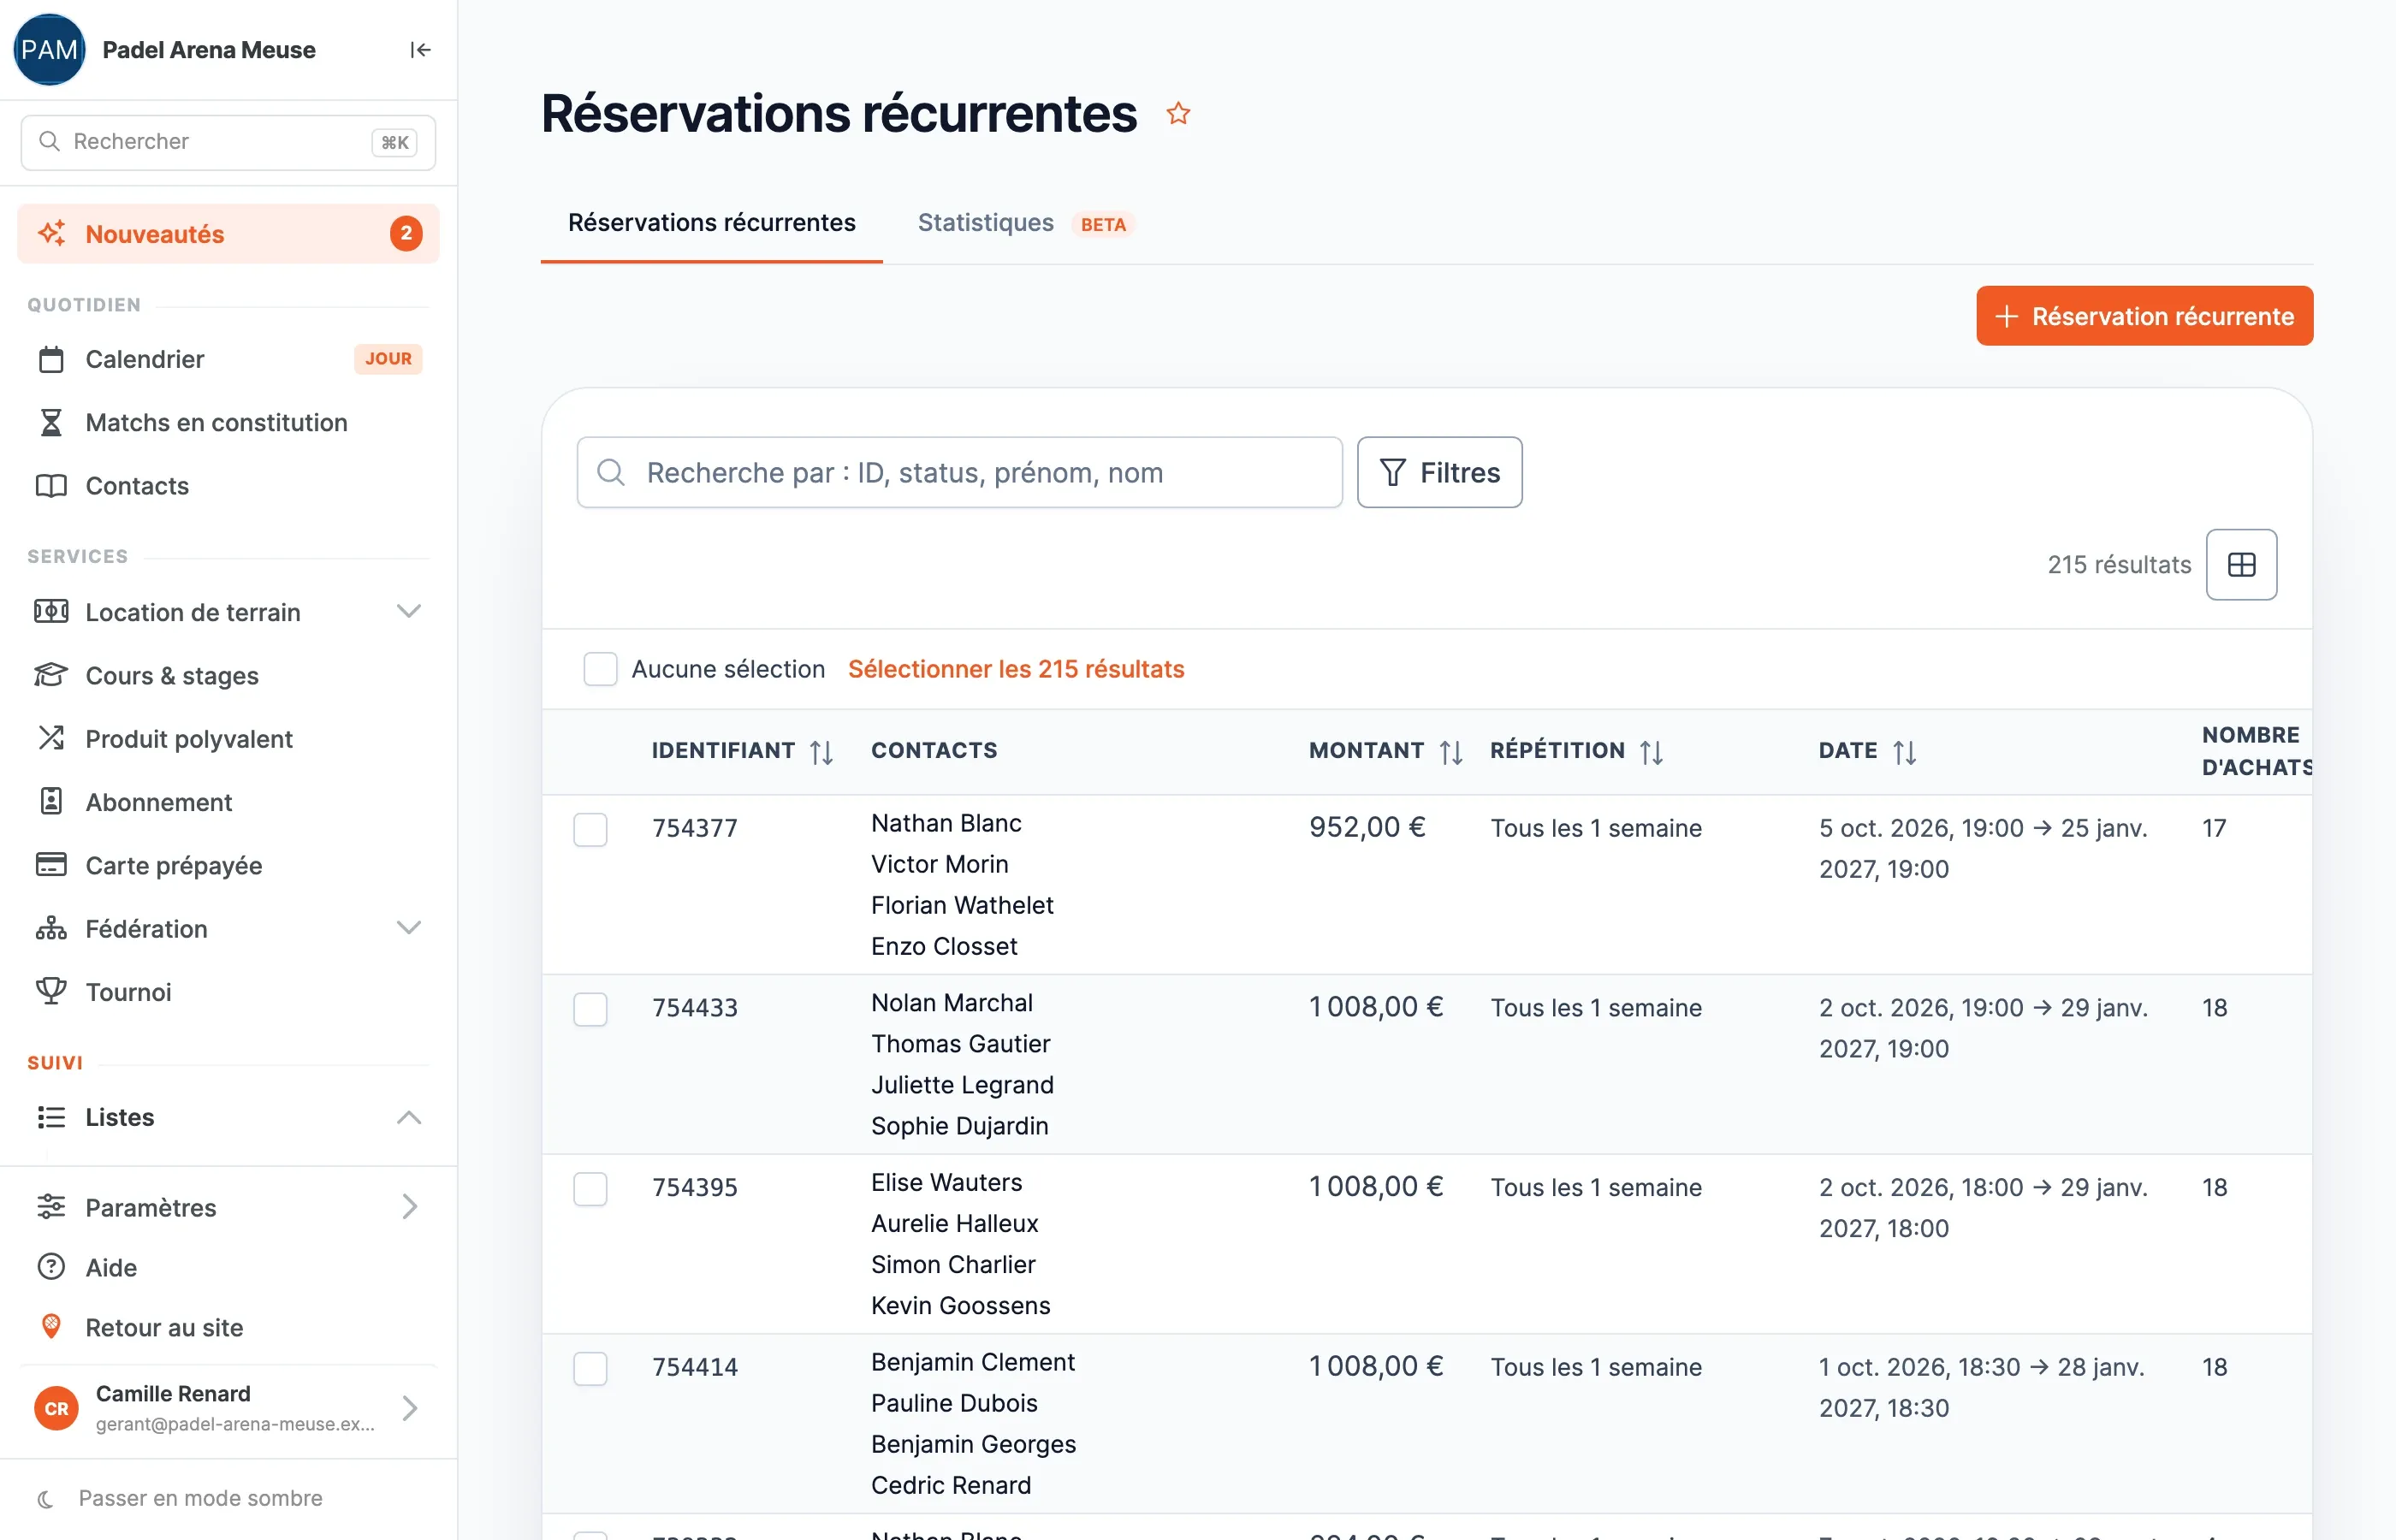Sort by Identifiant using sort arrows
Screen dimensions: 2396x1540
pyautogui.click(x=821, y=752)
